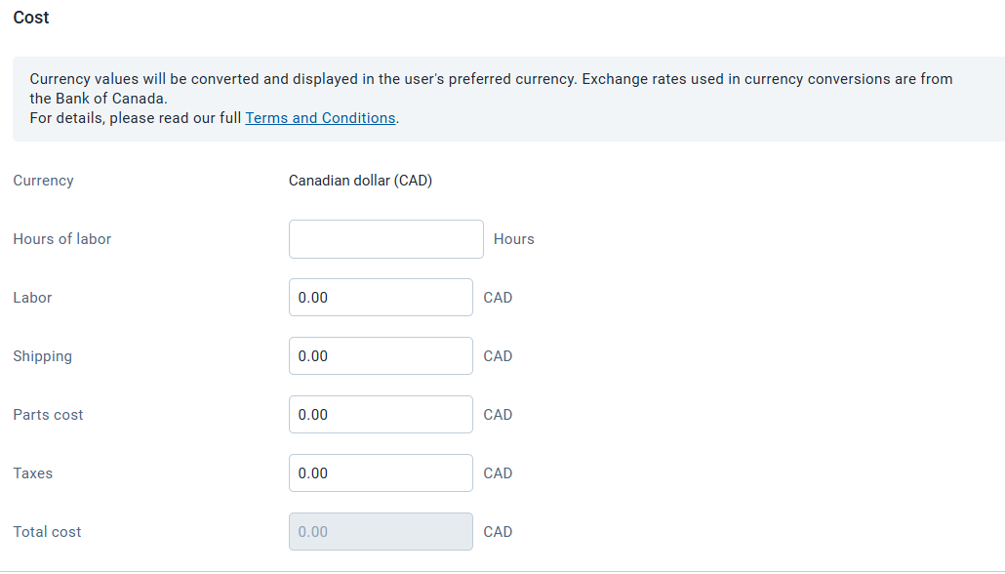Select the Shipping cost input box

point(381,356)
